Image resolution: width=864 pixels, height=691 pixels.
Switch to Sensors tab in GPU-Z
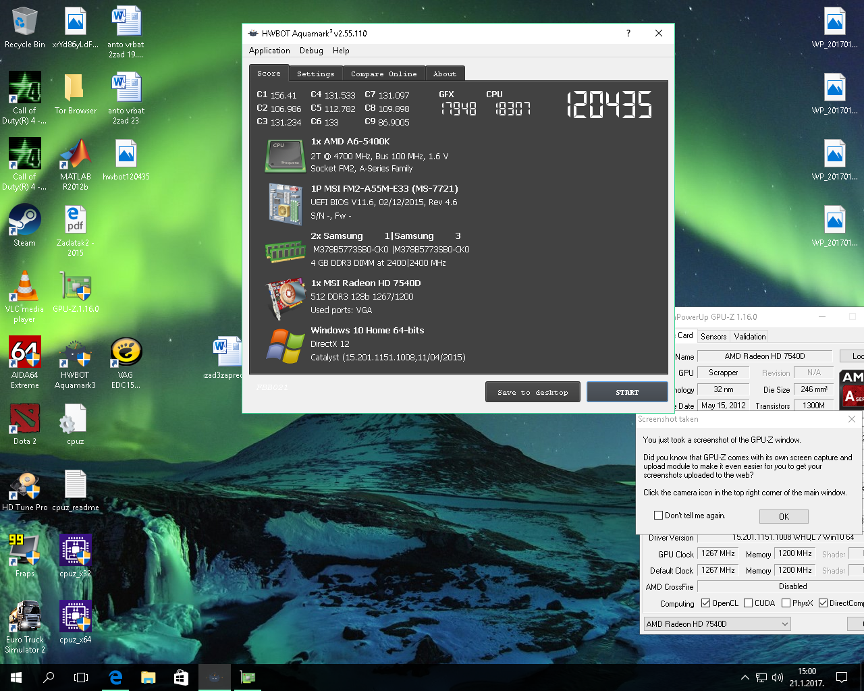click(713, 336)
